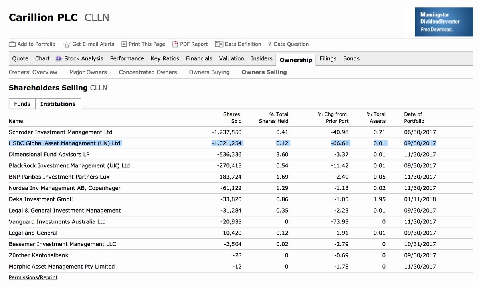Open the Quote tab

coord(20,58)
